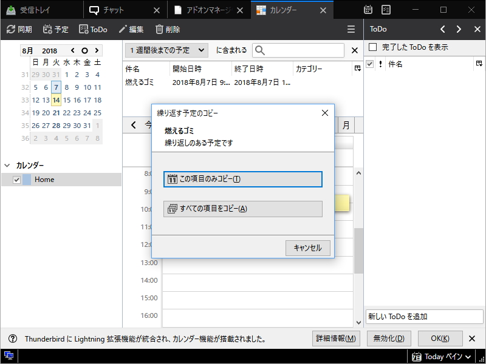Add a new task via ToDo toolbar button
The width and height of the screenshot is (486, 364).
coord(93,29)
